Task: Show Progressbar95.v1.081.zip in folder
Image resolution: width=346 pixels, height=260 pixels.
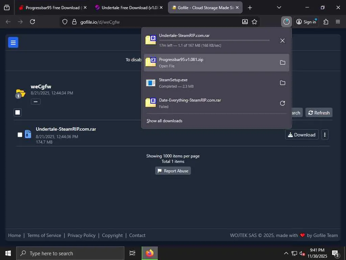Action: [282, 63]
